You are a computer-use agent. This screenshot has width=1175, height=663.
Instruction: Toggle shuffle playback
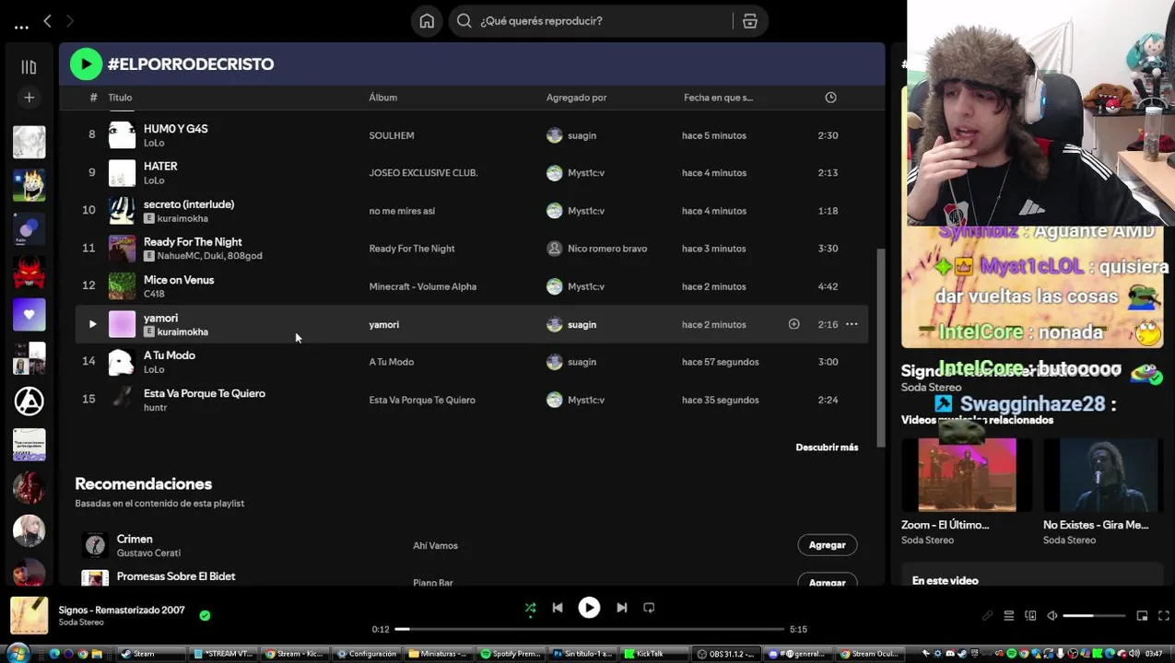tap(530, 608)
